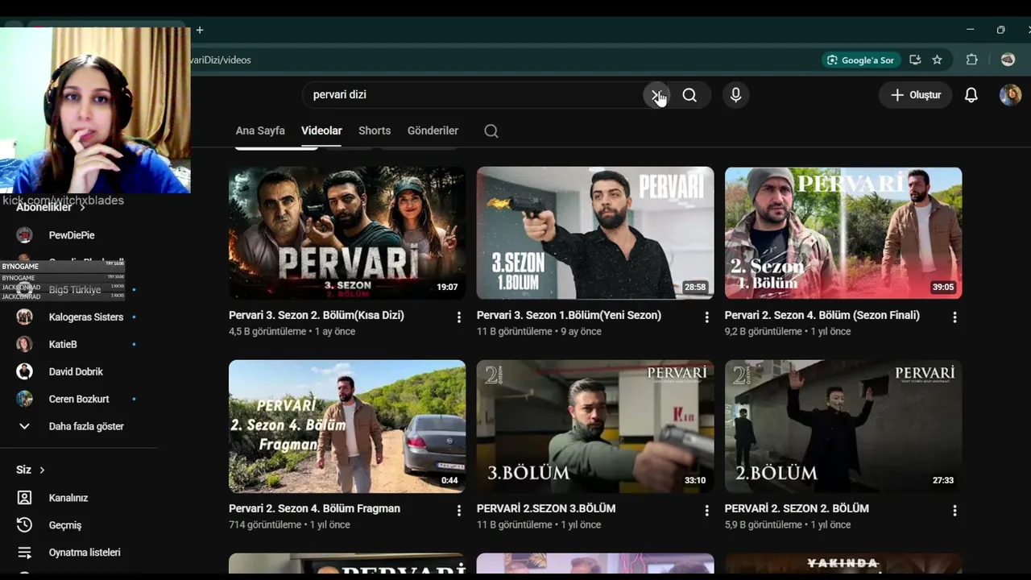Image resolution: width=1031 pixels, height=580 pixels.
Task: Click Ceren Bozkurt channel avatar
Action: pos(25,399)
